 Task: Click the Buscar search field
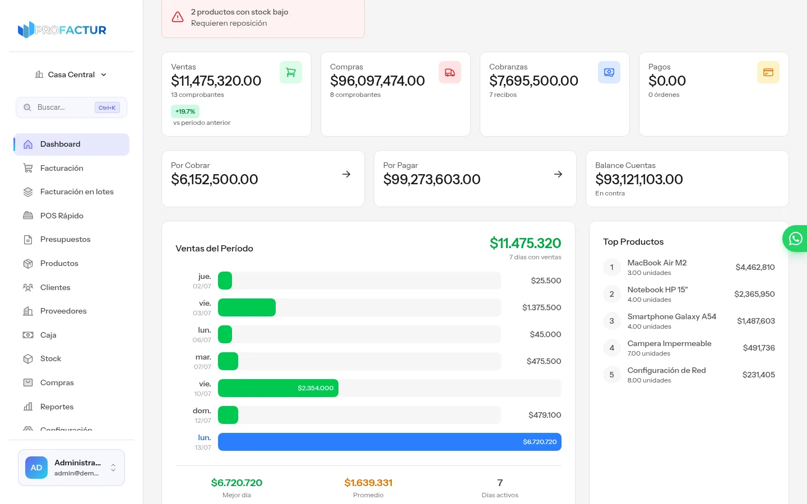point(71,108)
